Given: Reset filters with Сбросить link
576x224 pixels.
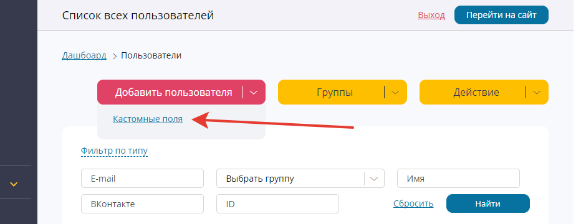Looking at the screenshot, I should tap(413, 203).
